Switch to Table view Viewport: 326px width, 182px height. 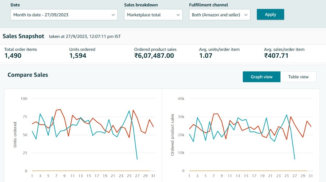[x=298, y=77]
